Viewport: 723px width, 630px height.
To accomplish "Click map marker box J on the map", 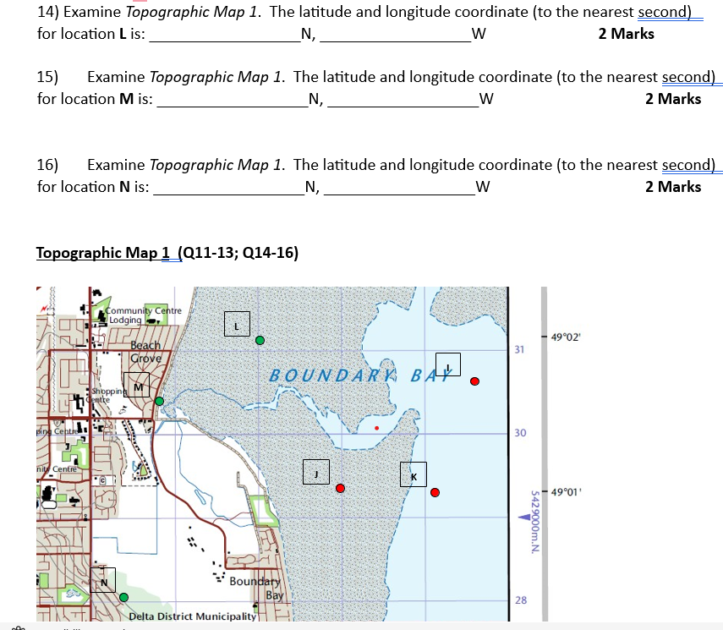I will (315, 472).
